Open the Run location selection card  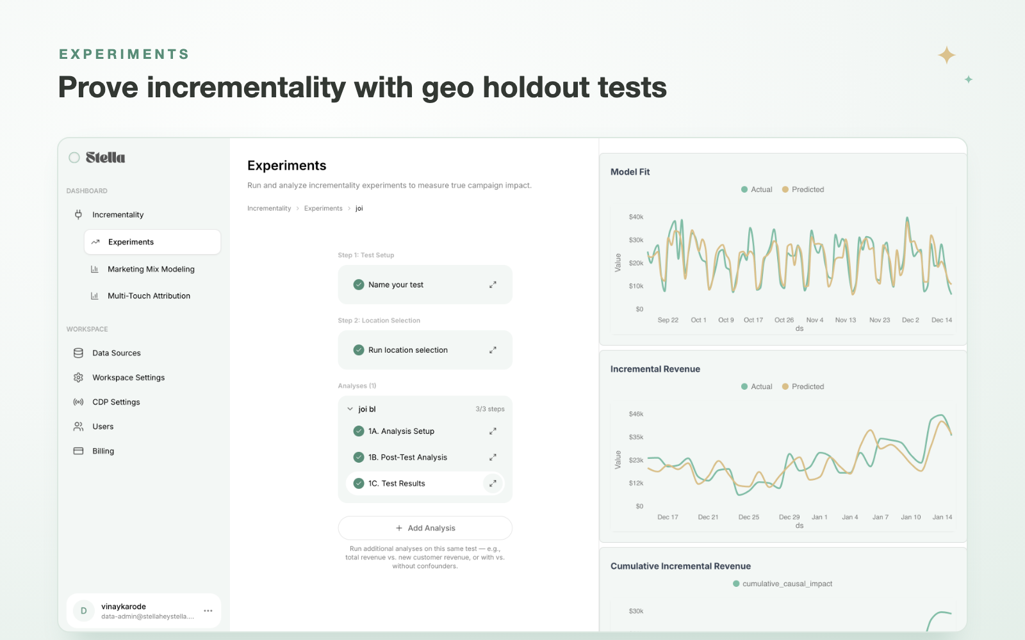[x=425, y=350]
